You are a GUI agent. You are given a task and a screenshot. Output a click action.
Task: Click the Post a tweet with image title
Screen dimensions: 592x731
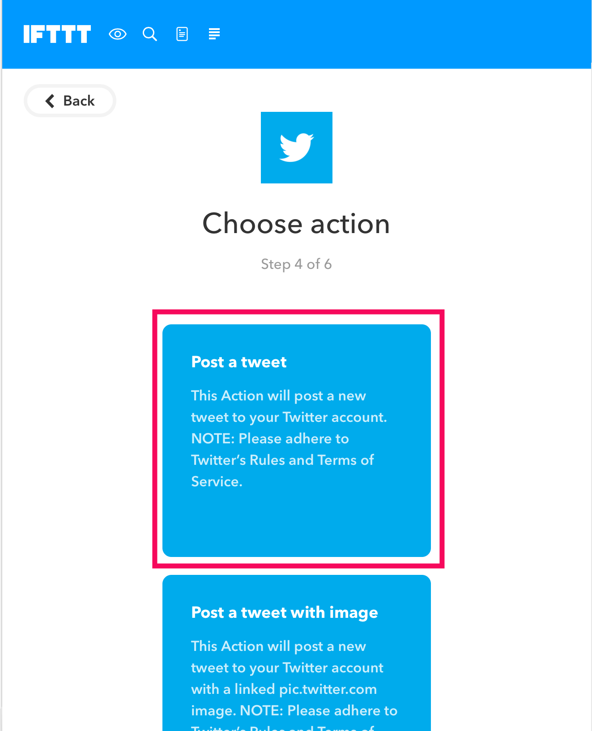285,613
